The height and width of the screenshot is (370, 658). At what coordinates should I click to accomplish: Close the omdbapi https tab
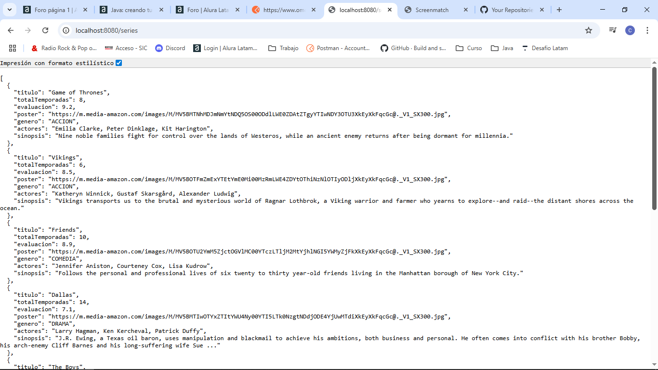coord(313,10)
